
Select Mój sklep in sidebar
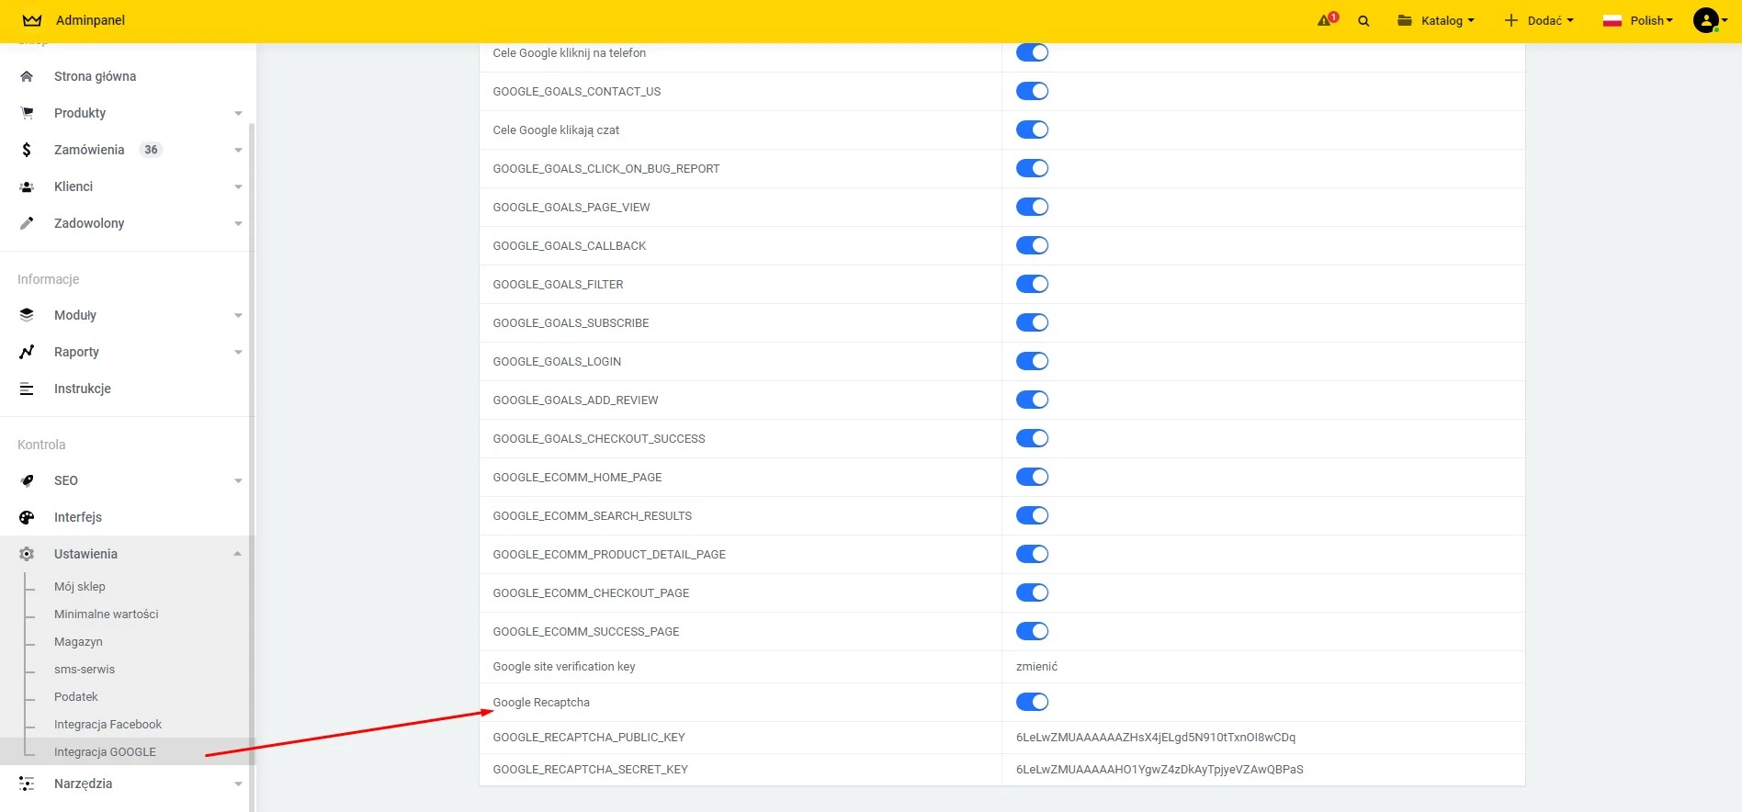click(79, 586)
